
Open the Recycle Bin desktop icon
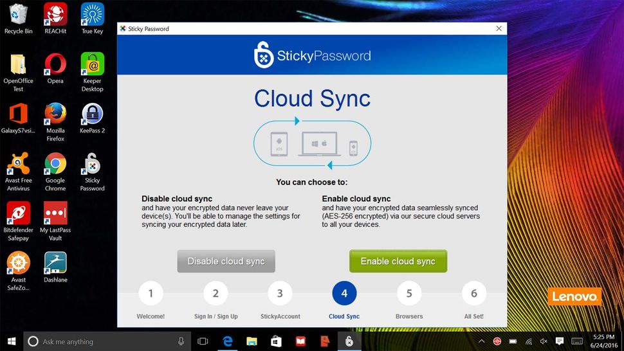pyautogui.click(x=18, y=19)
